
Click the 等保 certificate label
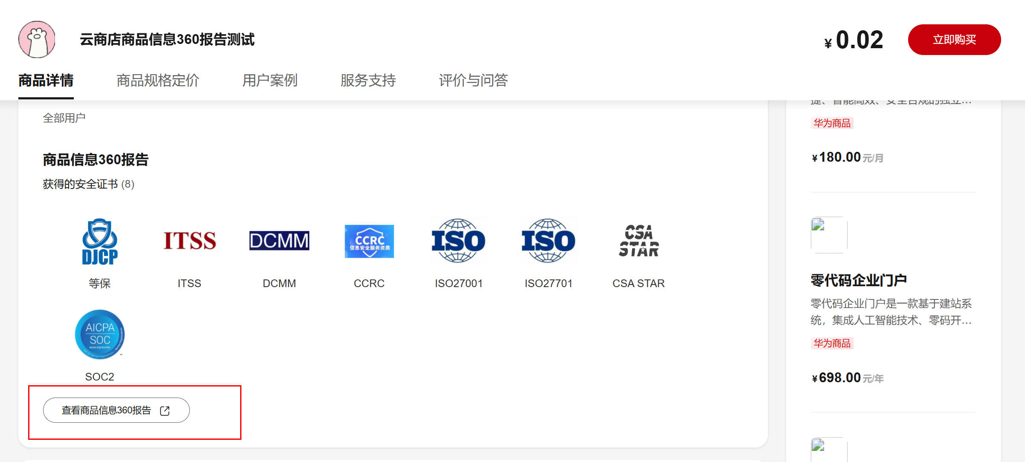100,283
